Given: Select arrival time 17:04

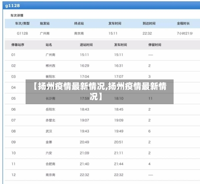Looking at the screenshot, I should click(84, 77).
